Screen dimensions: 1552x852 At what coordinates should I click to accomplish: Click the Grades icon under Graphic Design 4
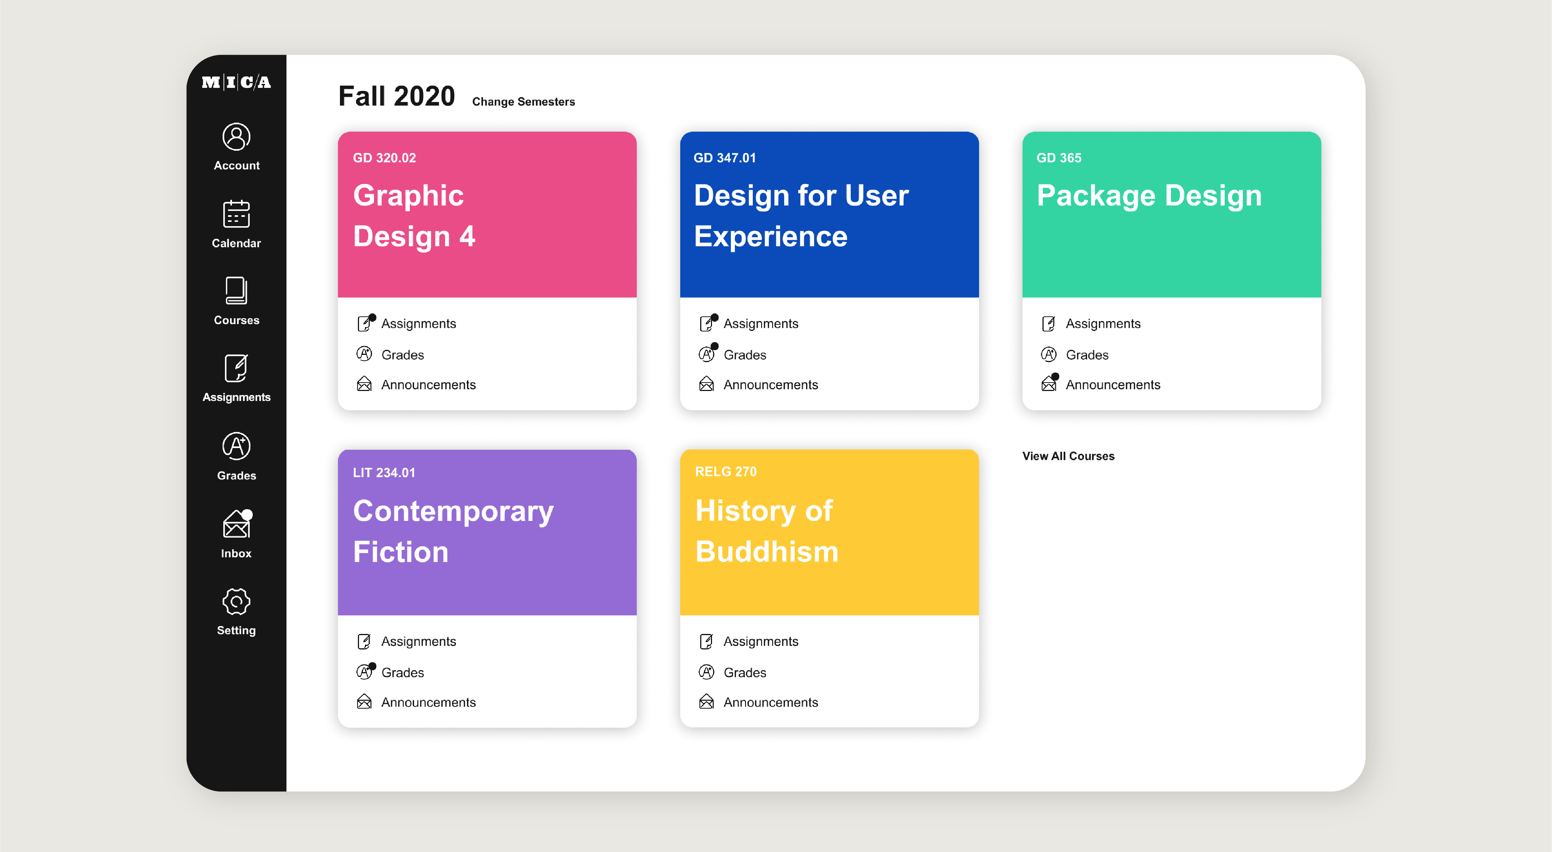[364, 354]
